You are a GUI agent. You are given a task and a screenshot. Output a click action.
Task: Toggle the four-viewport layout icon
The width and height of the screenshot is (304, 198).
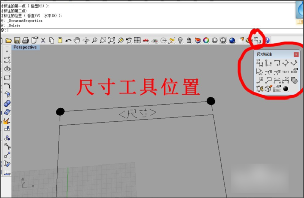(x=137, y=41)
